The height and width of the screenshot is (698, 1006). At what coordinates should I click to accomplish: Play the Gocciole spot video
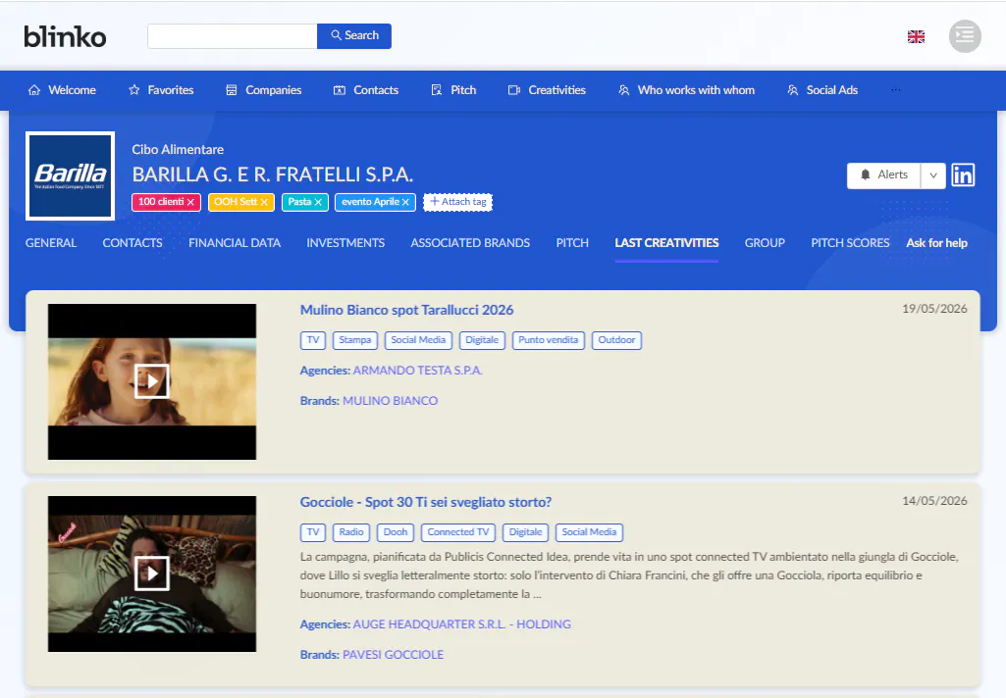(152, 573)
